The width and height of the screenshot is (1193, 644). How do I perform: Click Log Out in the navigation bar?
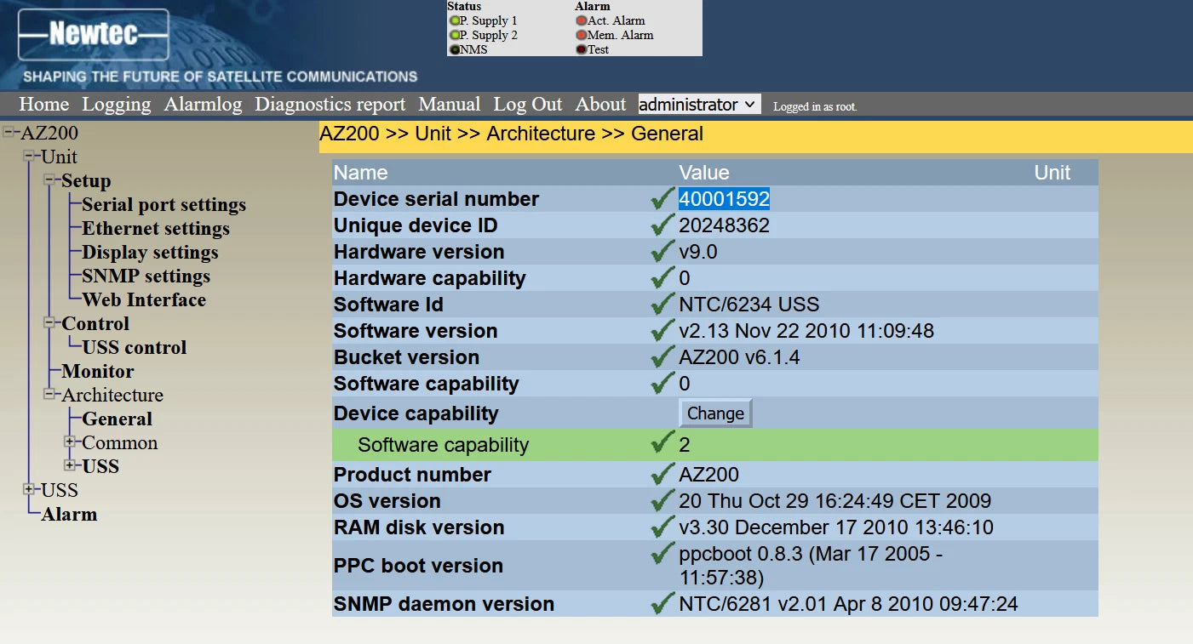528,104
